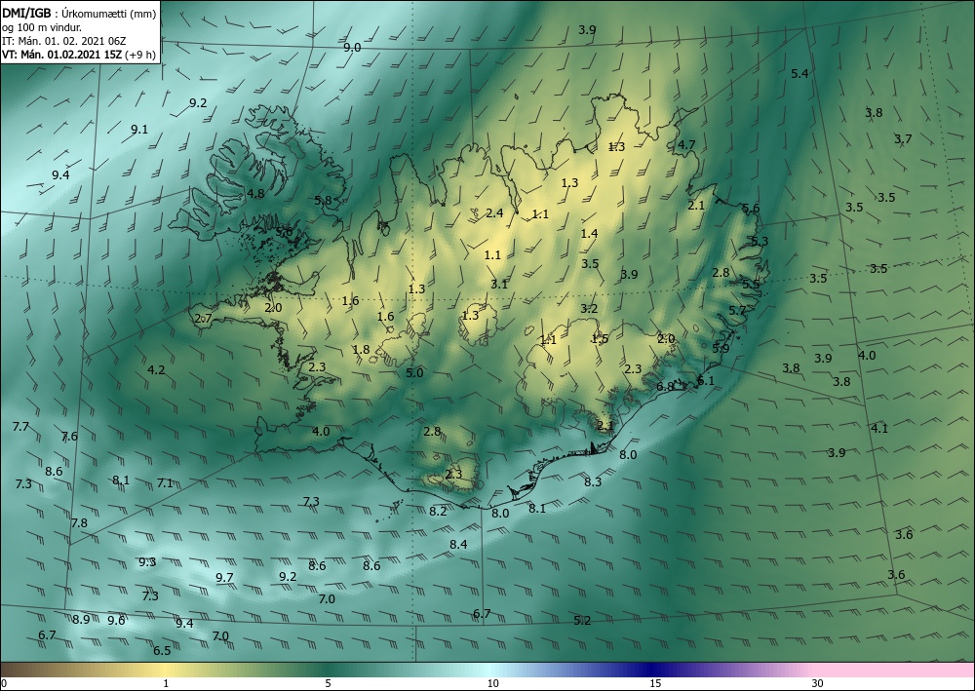Click the '30' tick label on the colour scale

point(818,683)
